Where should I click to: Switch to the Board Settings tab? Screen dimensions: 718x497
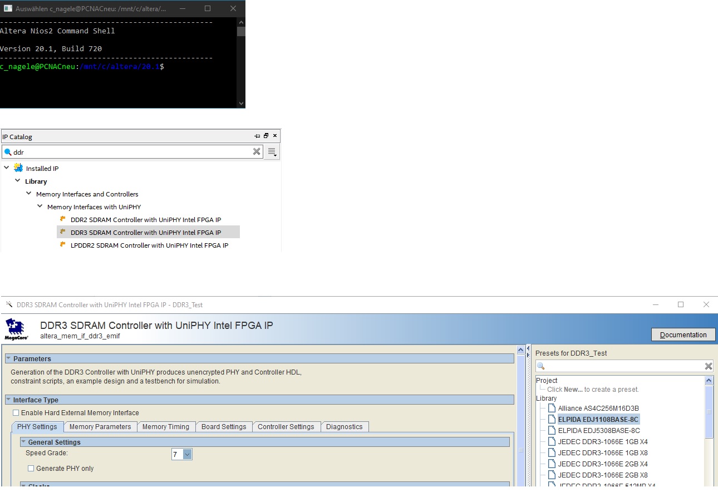[224, 427]
